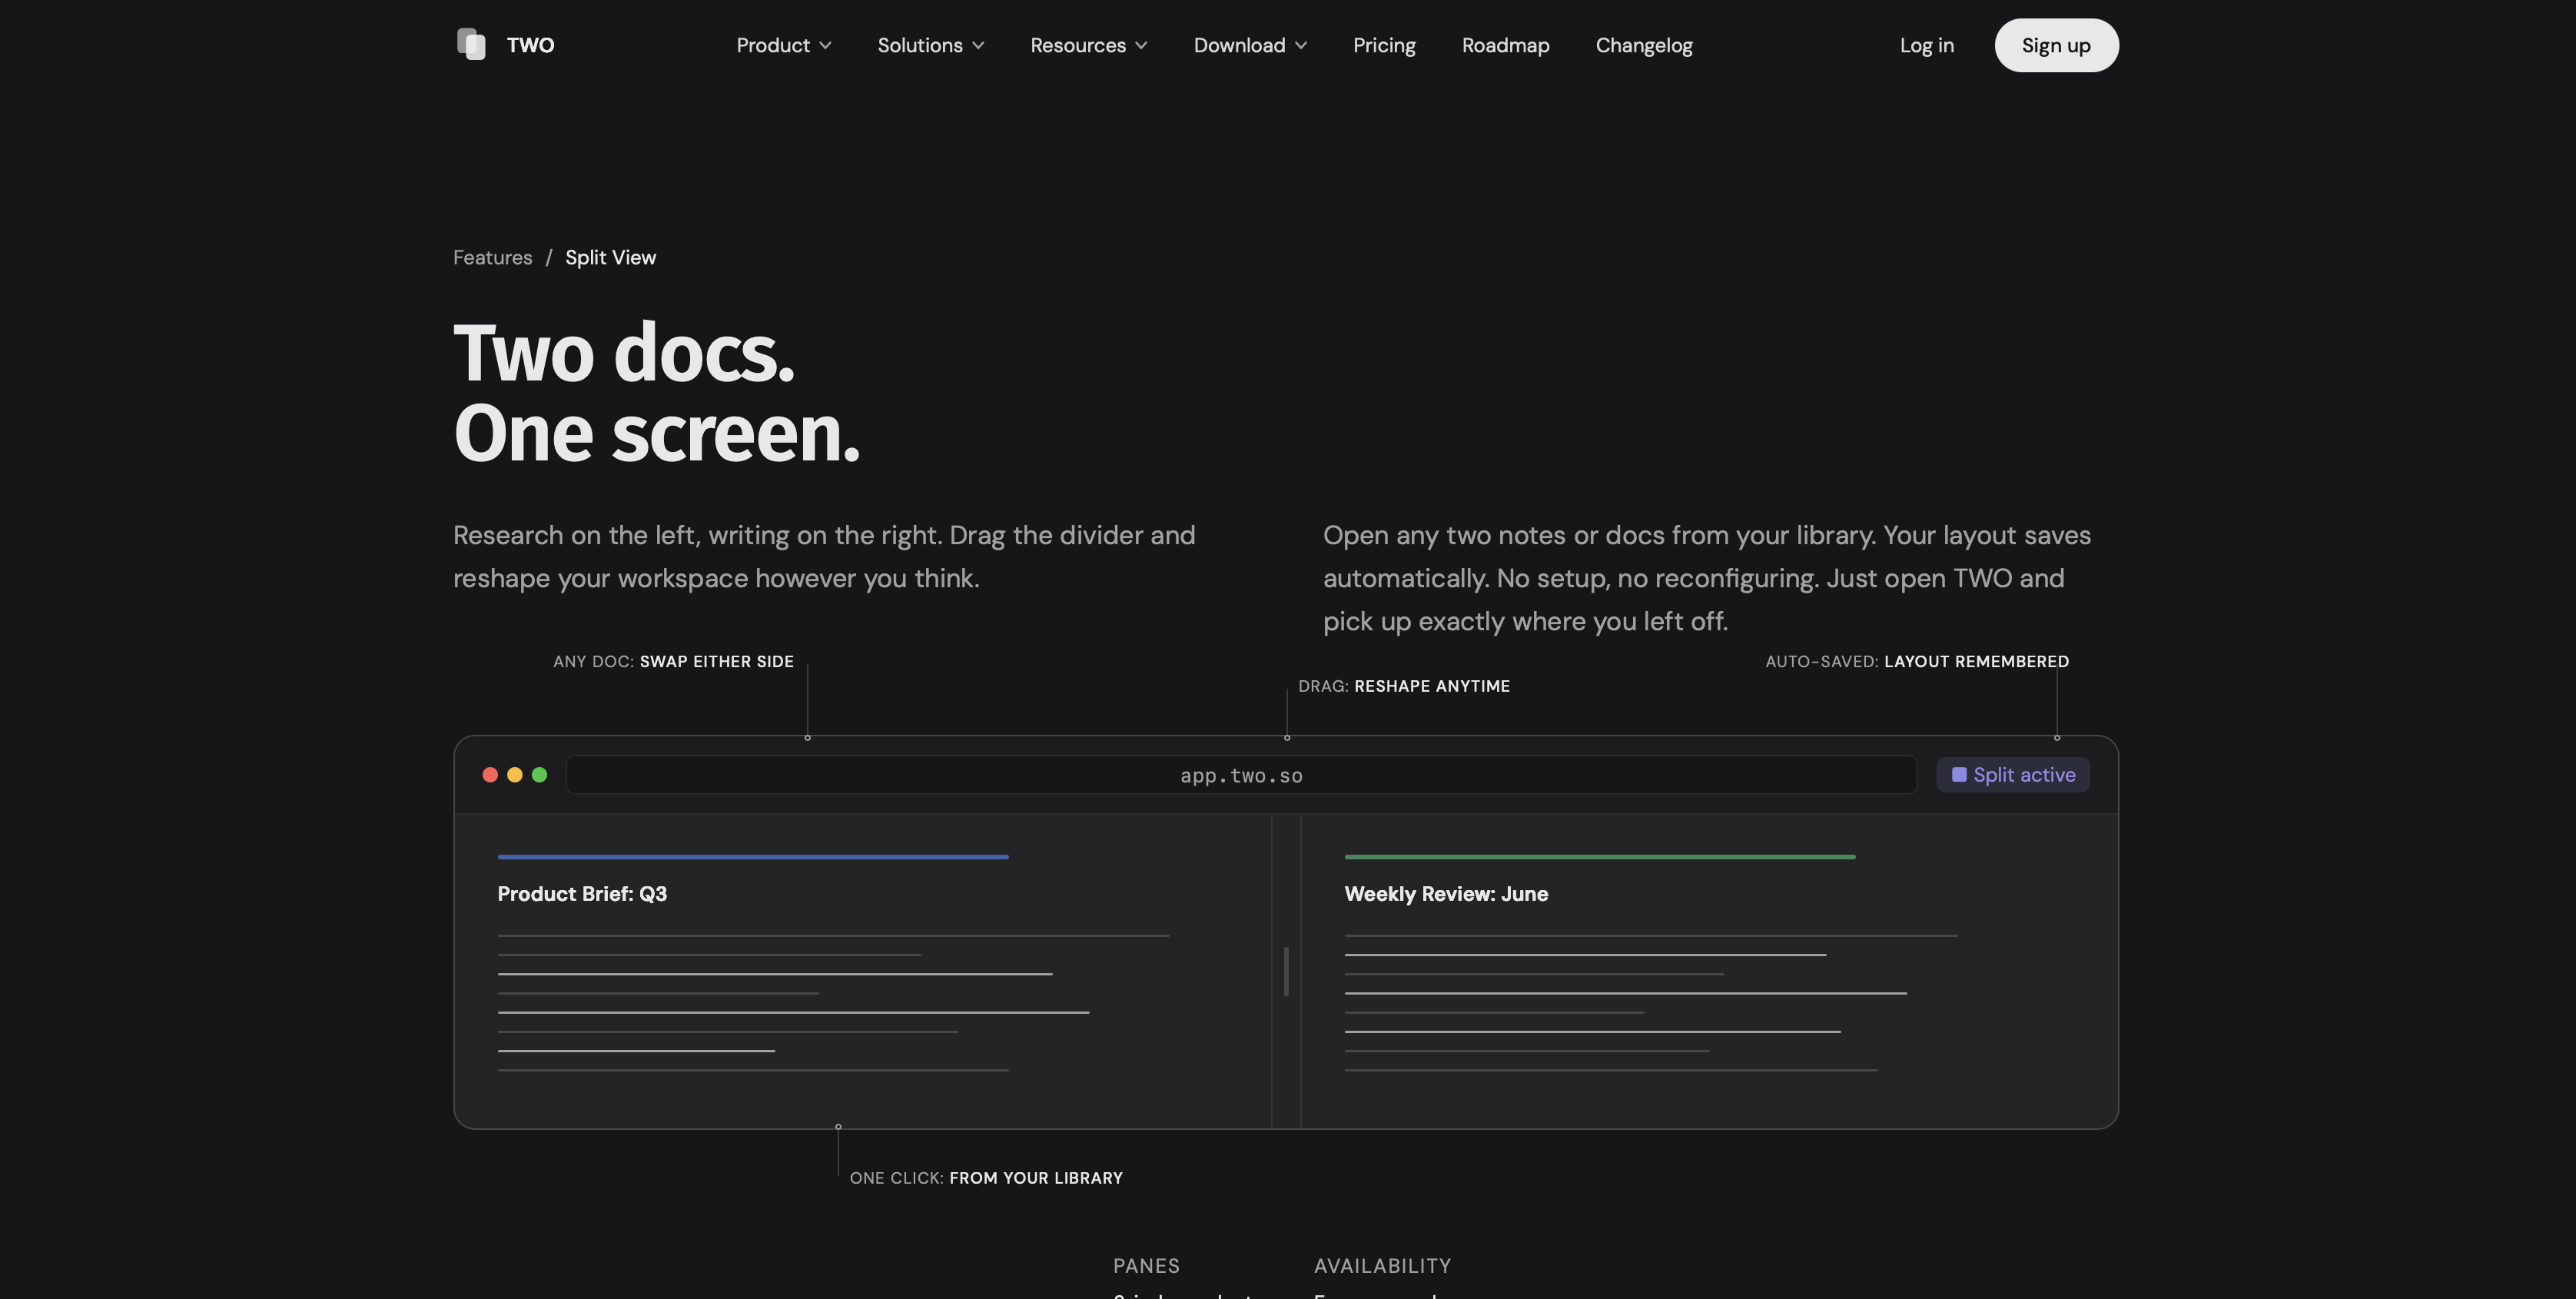Expand the Download chevron arrow
The image size is (2576, 1299).
(1301, 46)
